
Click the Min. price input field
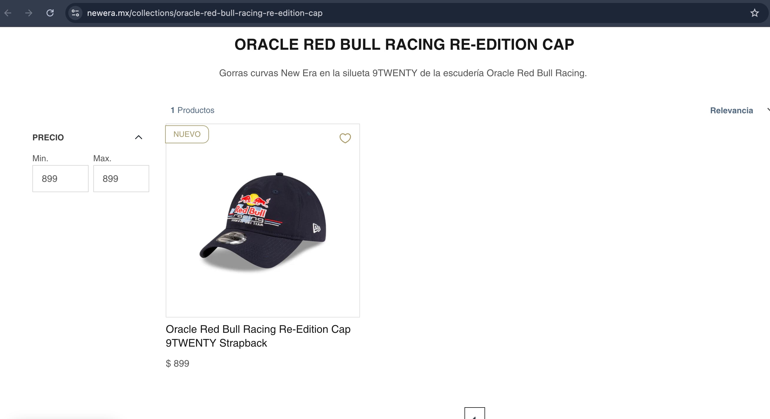tap(60, 178)
